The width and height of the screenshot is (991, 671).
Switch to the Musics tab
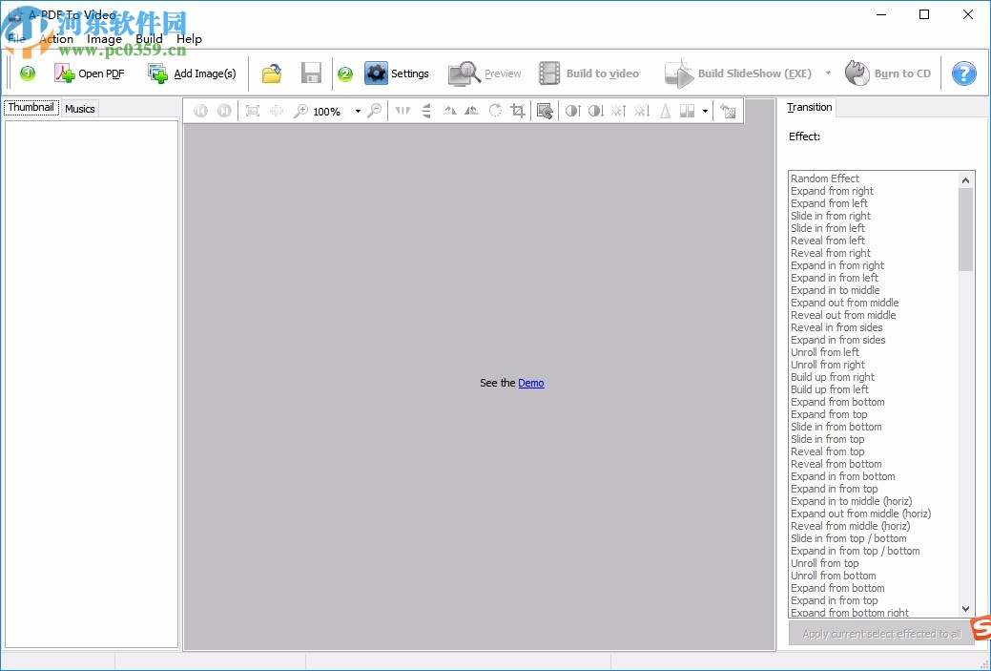[79, 108]
